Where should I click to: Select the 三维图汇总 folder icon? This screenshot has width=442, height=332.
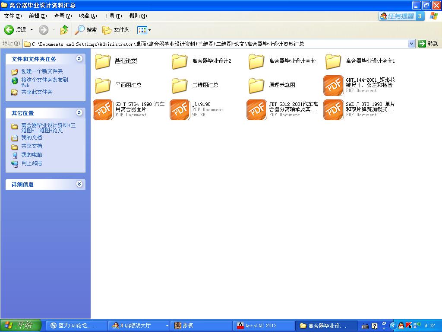(180, 86)
